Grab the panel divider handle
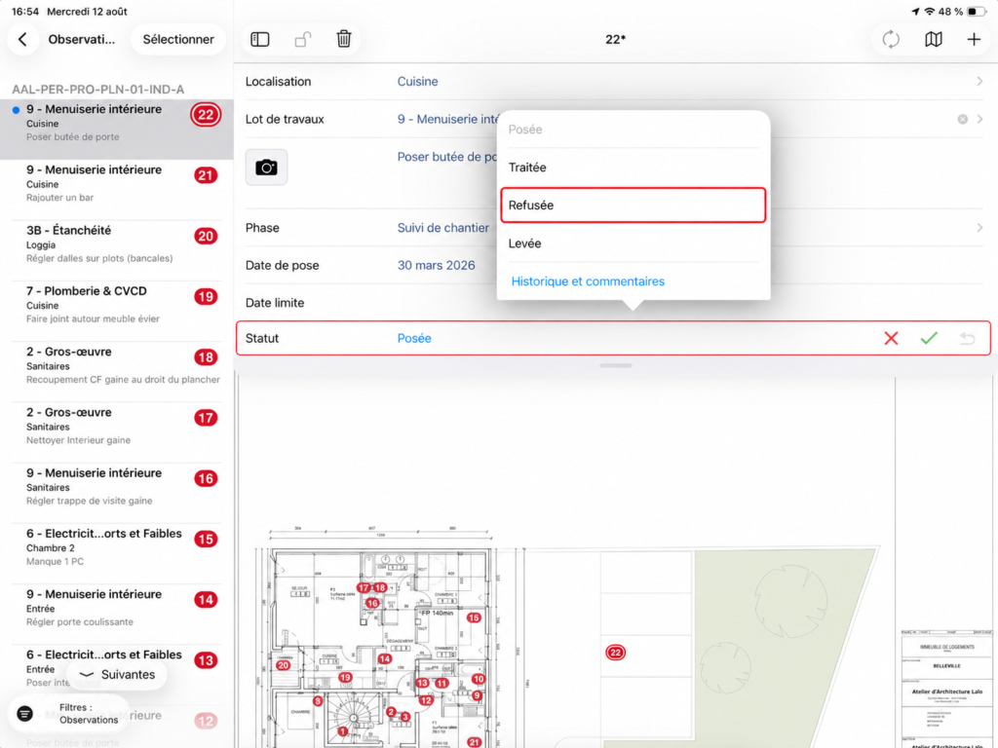The height and width of the screenshot is (748, 998). pos(616,366)
